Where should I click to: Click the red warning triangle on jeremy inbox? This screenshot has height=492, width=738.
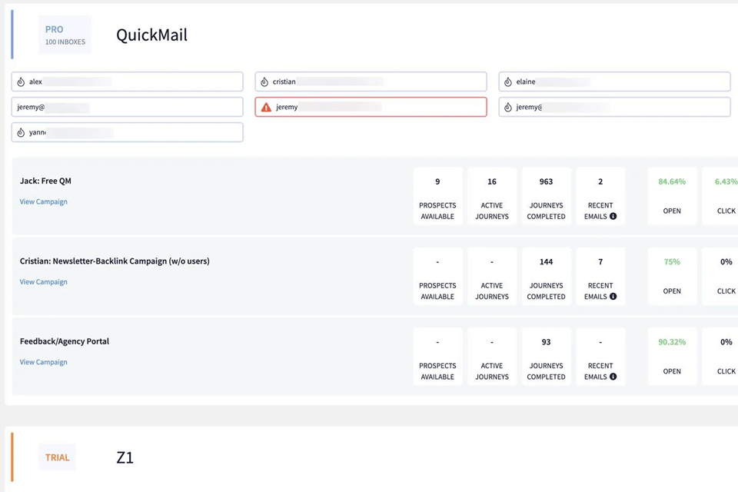click(267, 108)
